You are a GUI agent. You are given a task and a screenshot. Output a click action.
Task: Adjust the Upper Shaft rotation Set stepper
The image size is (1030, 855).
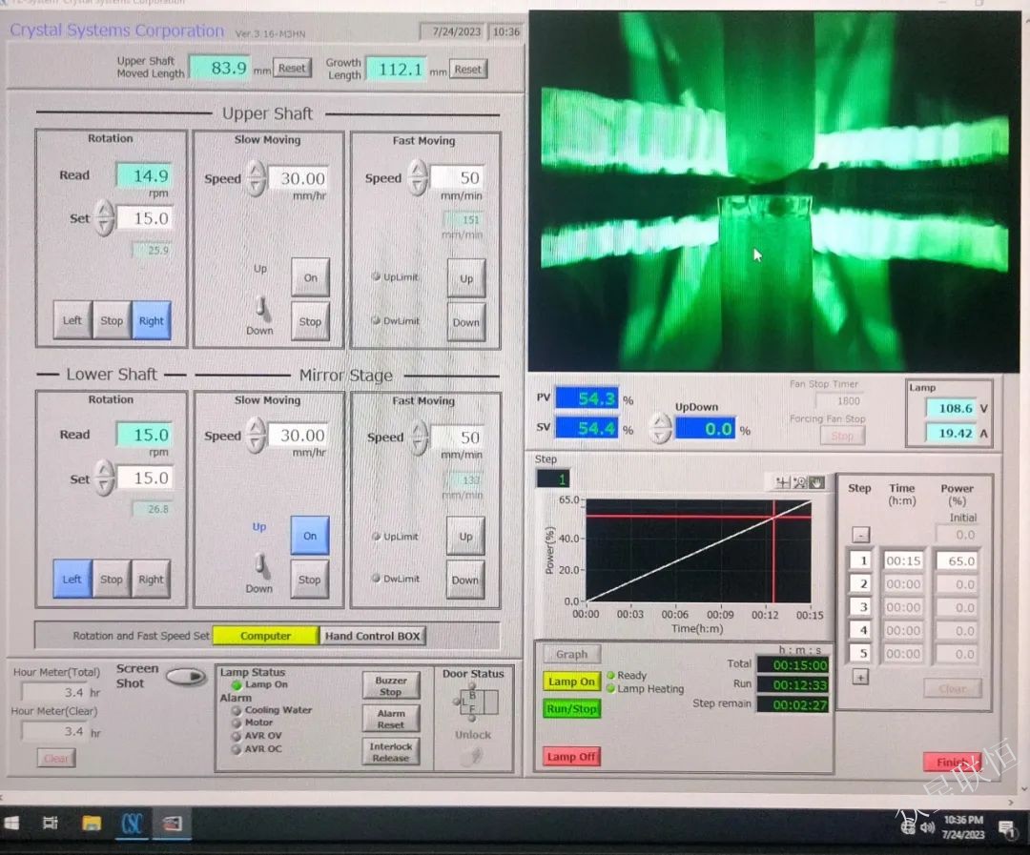105,218
